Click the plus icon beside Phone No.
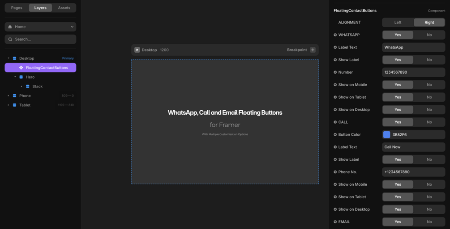 click(x=335, y=172)
